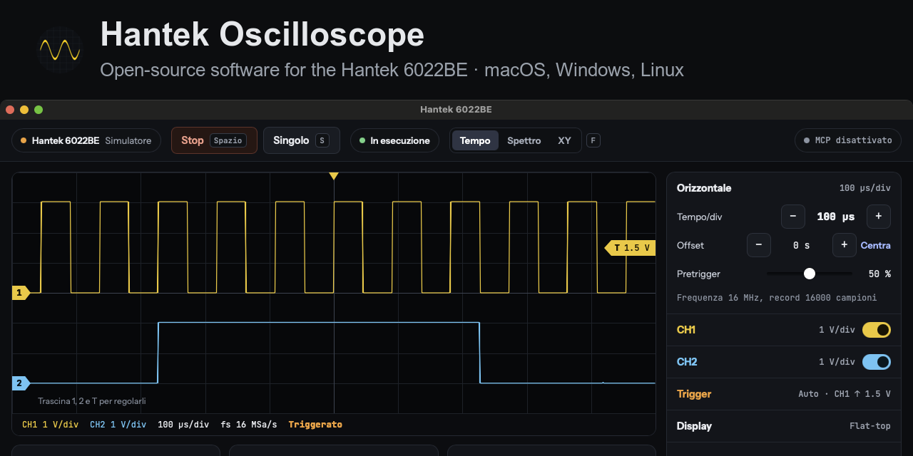
Task: Click the Centra offset link
Action: [876, 245]
